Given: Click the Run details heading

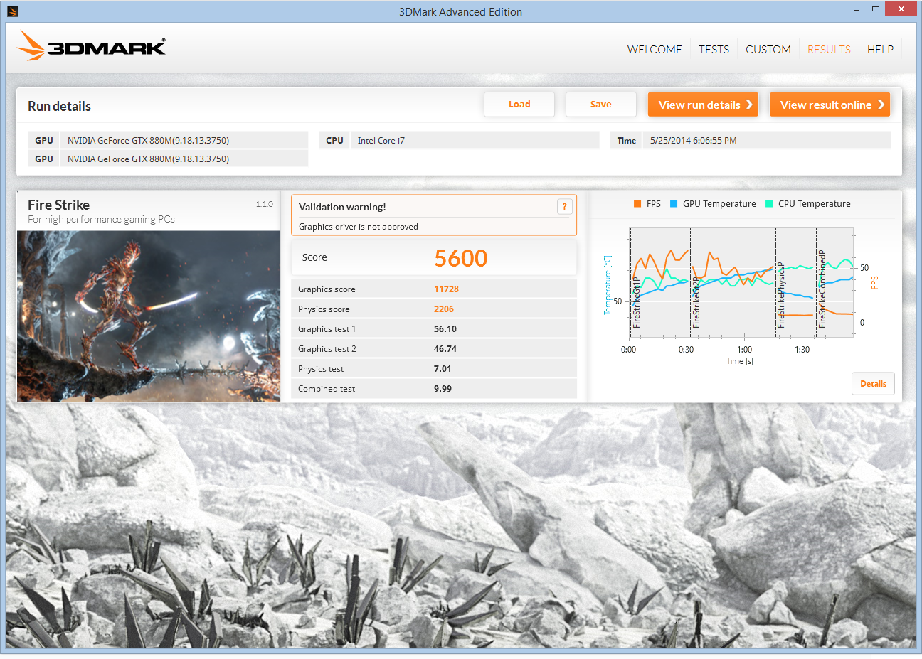Looking at the screenshot, I should point(60,106).
